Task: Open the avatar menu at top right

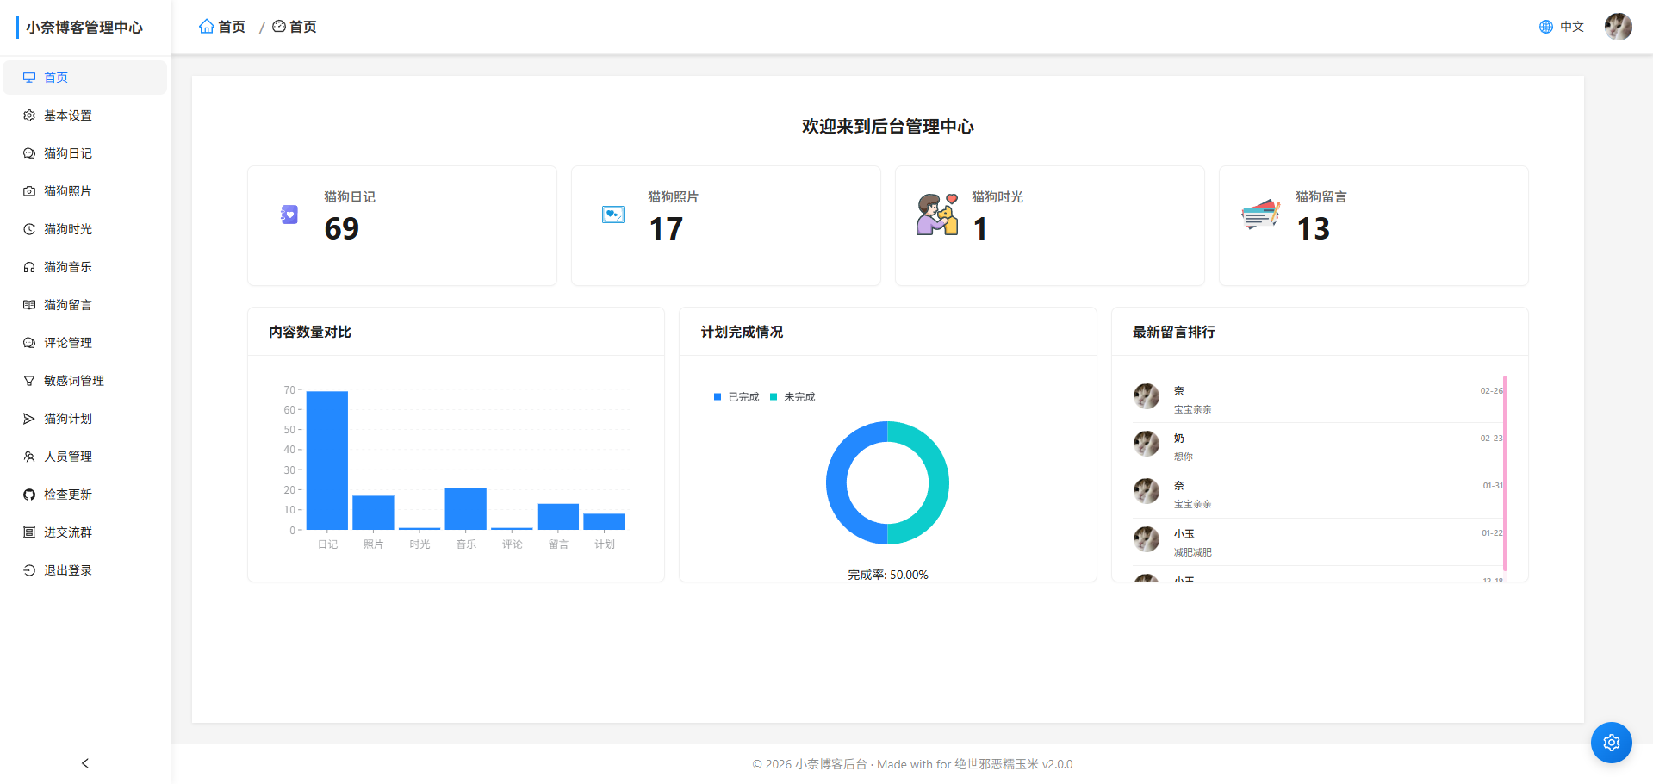Action: point(1618,26)
